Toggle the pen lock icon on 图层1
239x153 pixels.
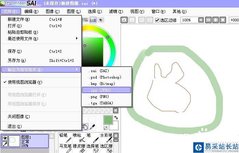pos(5,144)
